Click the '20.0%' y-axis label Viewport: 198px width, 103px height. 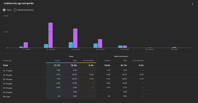[x=6, y=32]
